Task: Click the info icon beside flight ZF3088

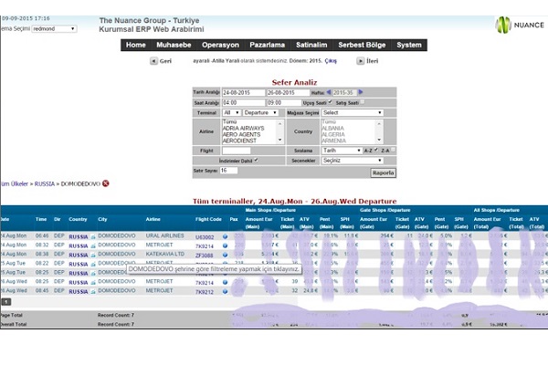Action: click(225, 255)
